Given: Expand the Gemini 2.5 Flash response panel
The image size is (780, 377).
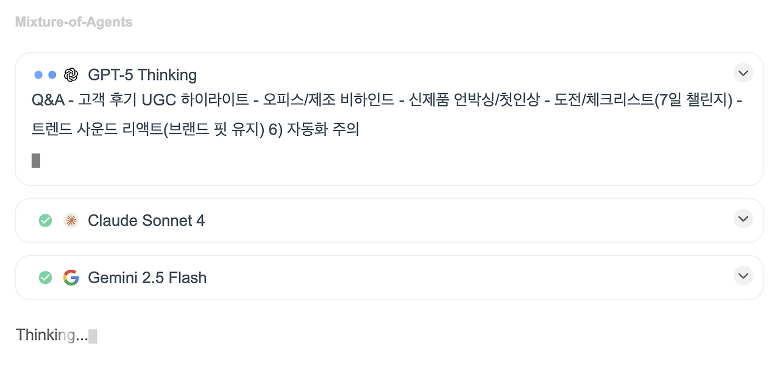Looking at the screenshot, I should point(743,276).
